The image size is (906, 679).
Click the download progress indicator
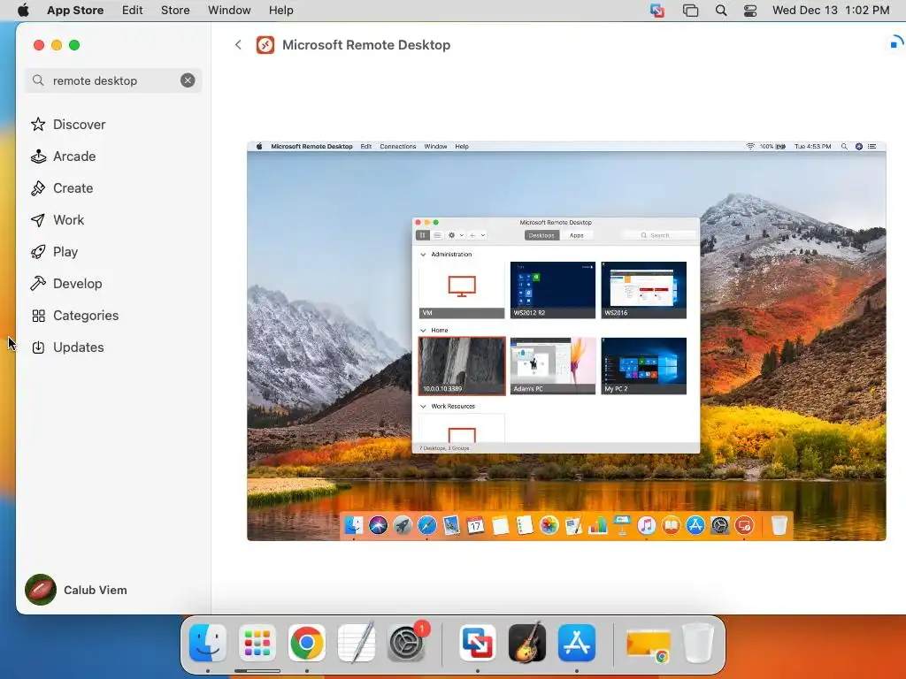895,44
